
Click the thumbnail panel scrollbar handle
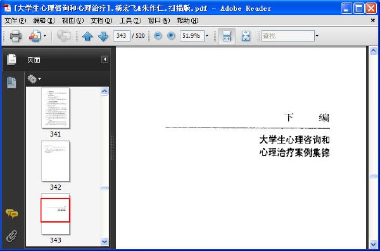tap(104, 188)
